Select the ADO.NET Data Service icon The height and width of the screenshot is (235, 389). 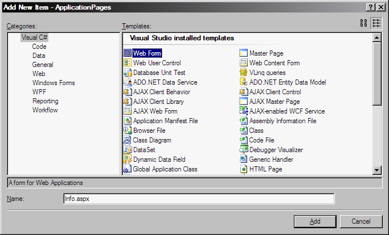tap(127, 82)
